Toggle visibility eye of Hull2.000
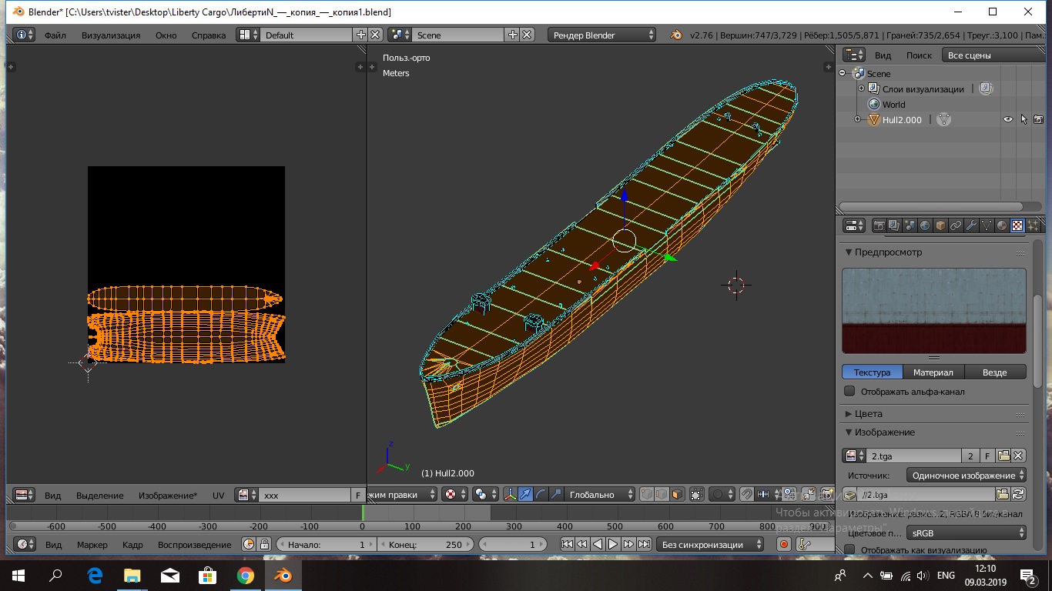Viewport: 1052px width, 591px height. pyautogui.click(x=1007, y=120)
